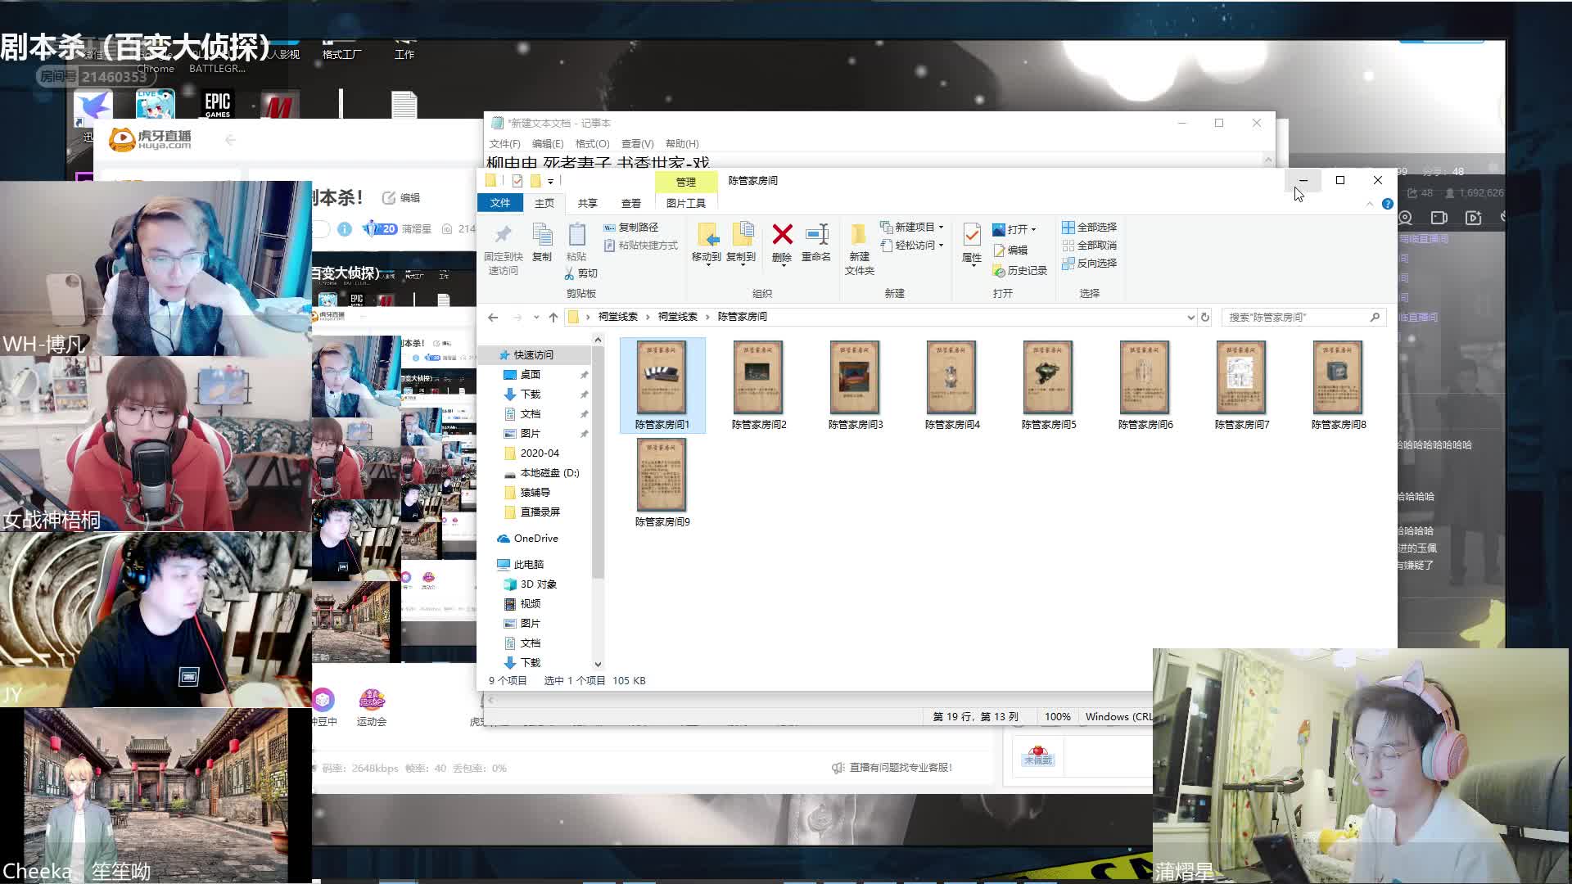Click the refresh icon beside address bar
This screenshot has width=1572, height=884.
[1205, 318]
